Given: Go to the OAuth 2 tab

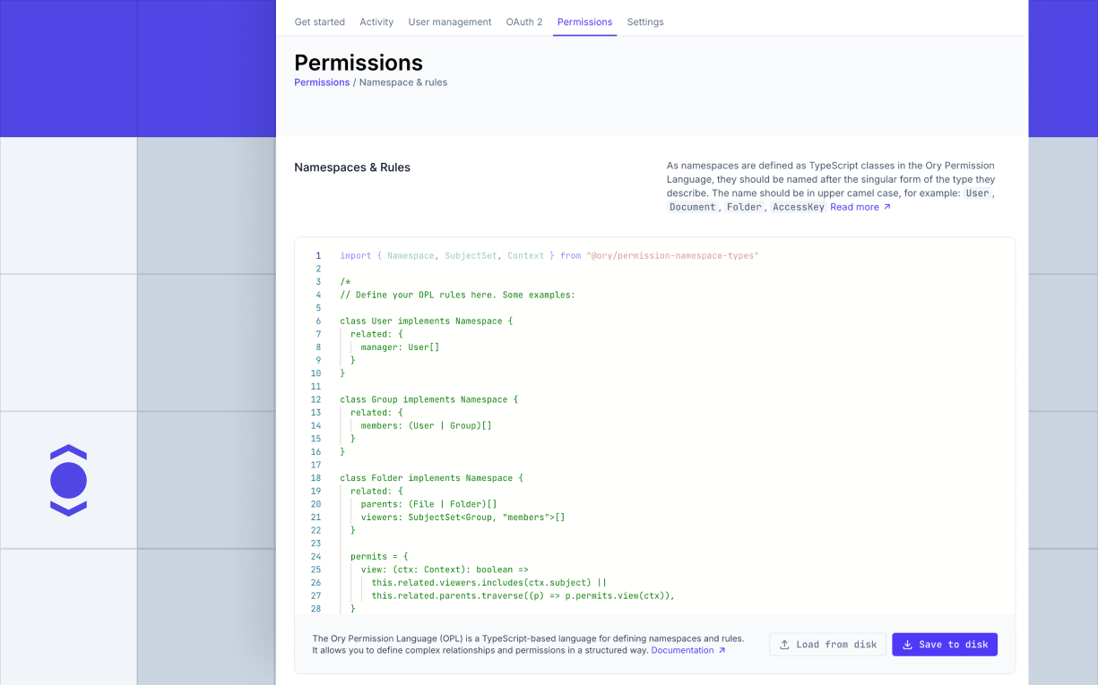Looking at the screenshot, I should click(524, 21).
